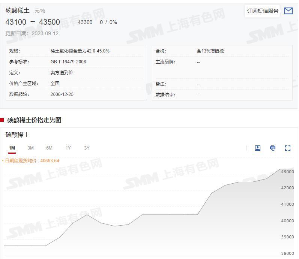Click the 38000 y-axis label
Viewport: 299px width, 259px height.
point(287,254)
